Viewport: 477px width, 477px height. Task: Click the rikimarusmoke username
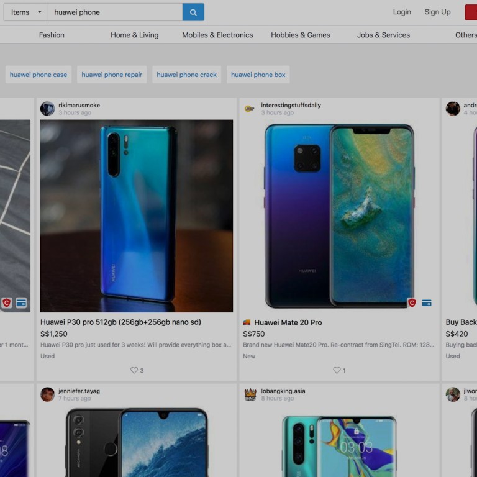pos(79,105)
